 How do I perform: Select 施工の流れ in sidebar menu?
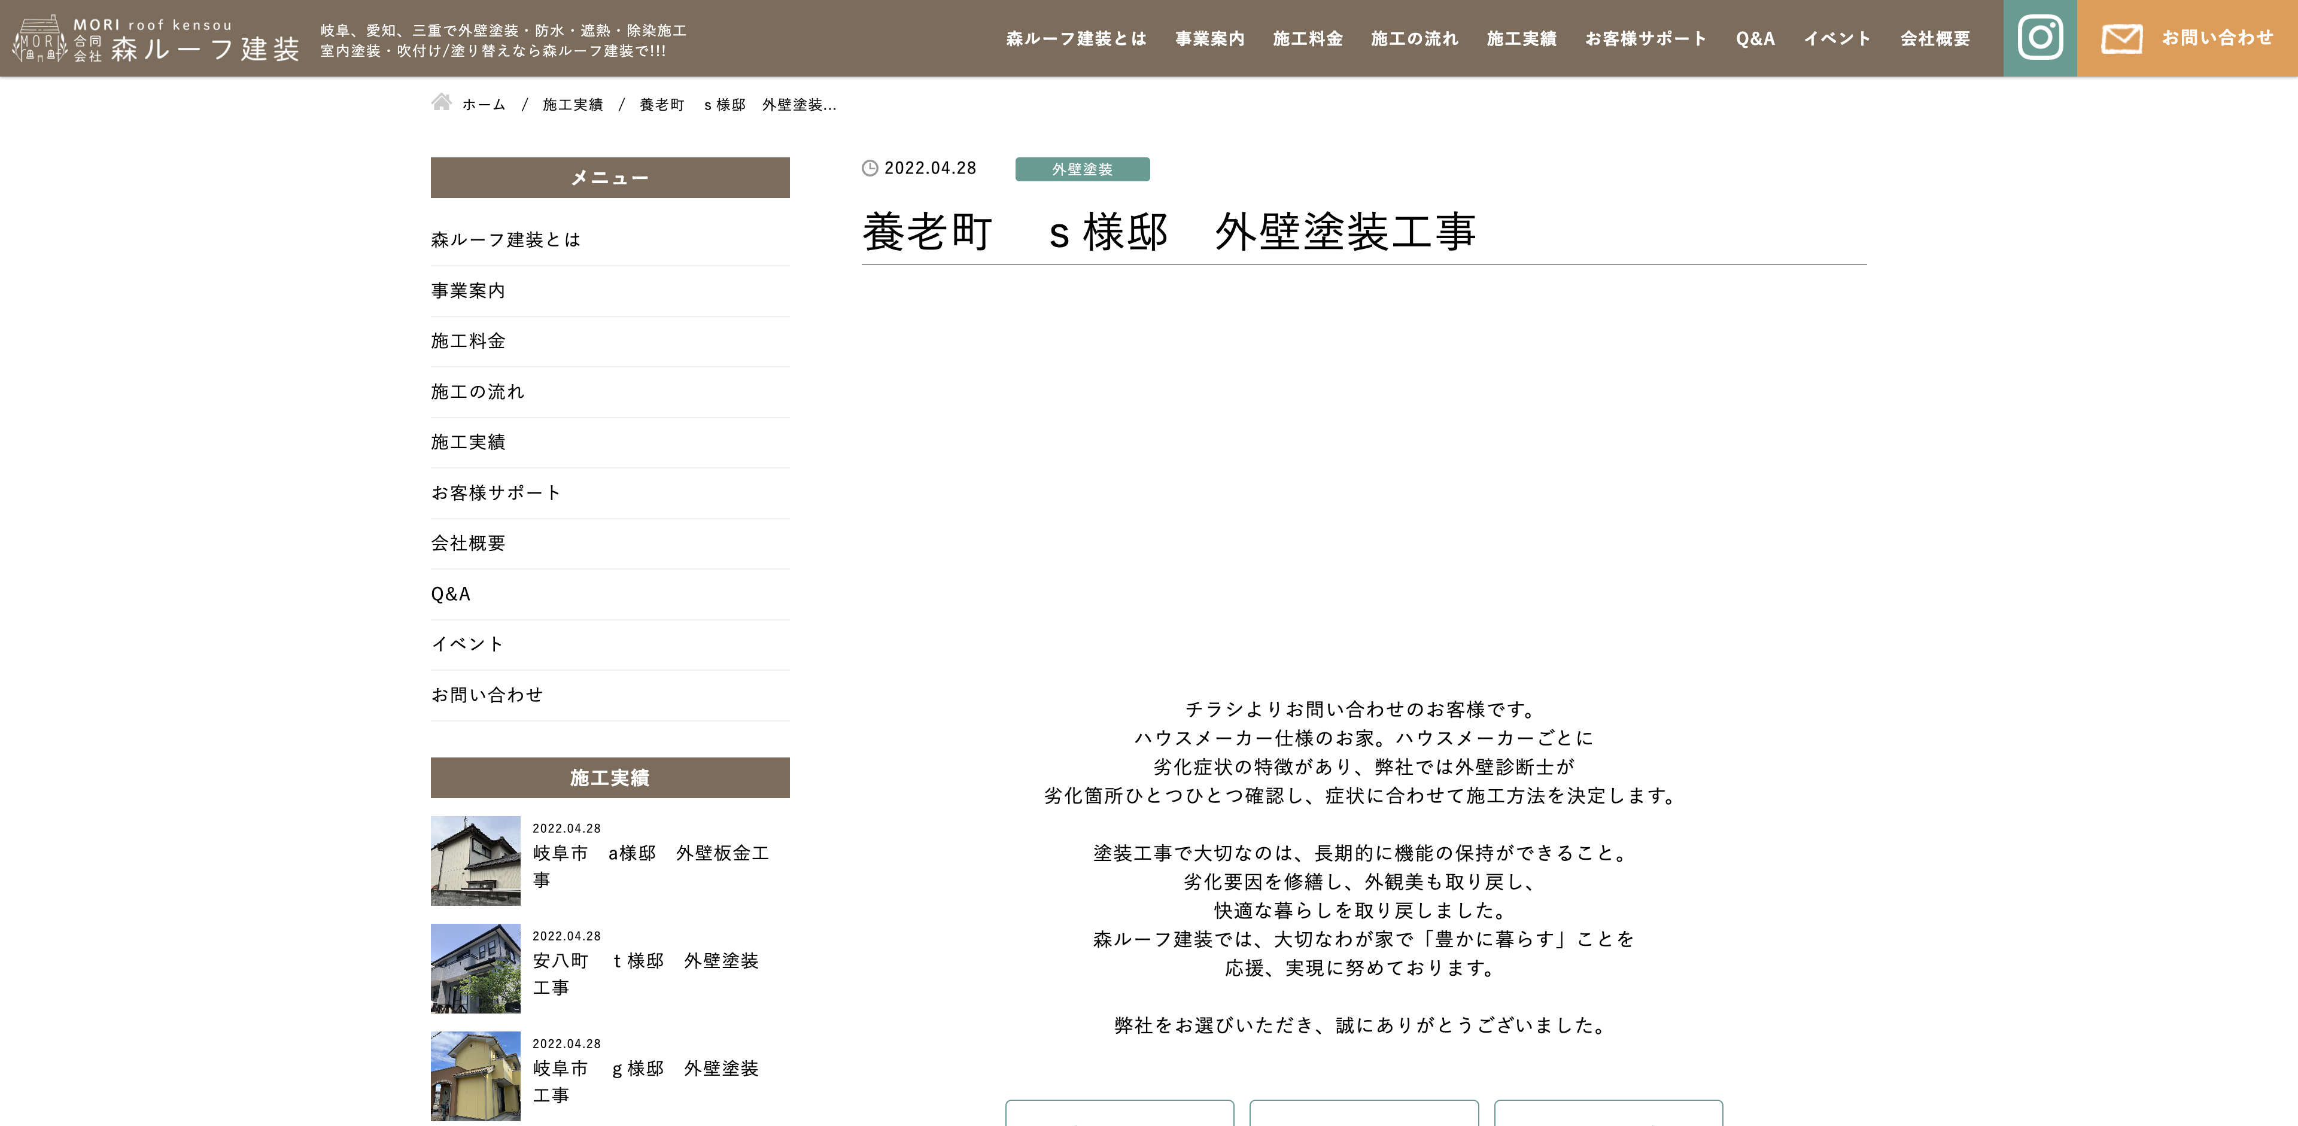pyautogui.click(x=610, y=391)
